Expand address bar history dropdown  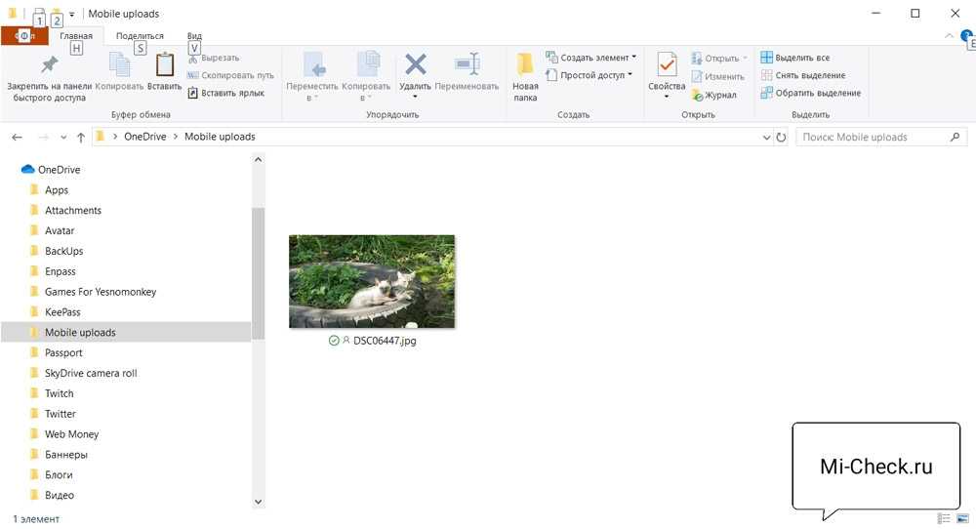tap(766, 138)
